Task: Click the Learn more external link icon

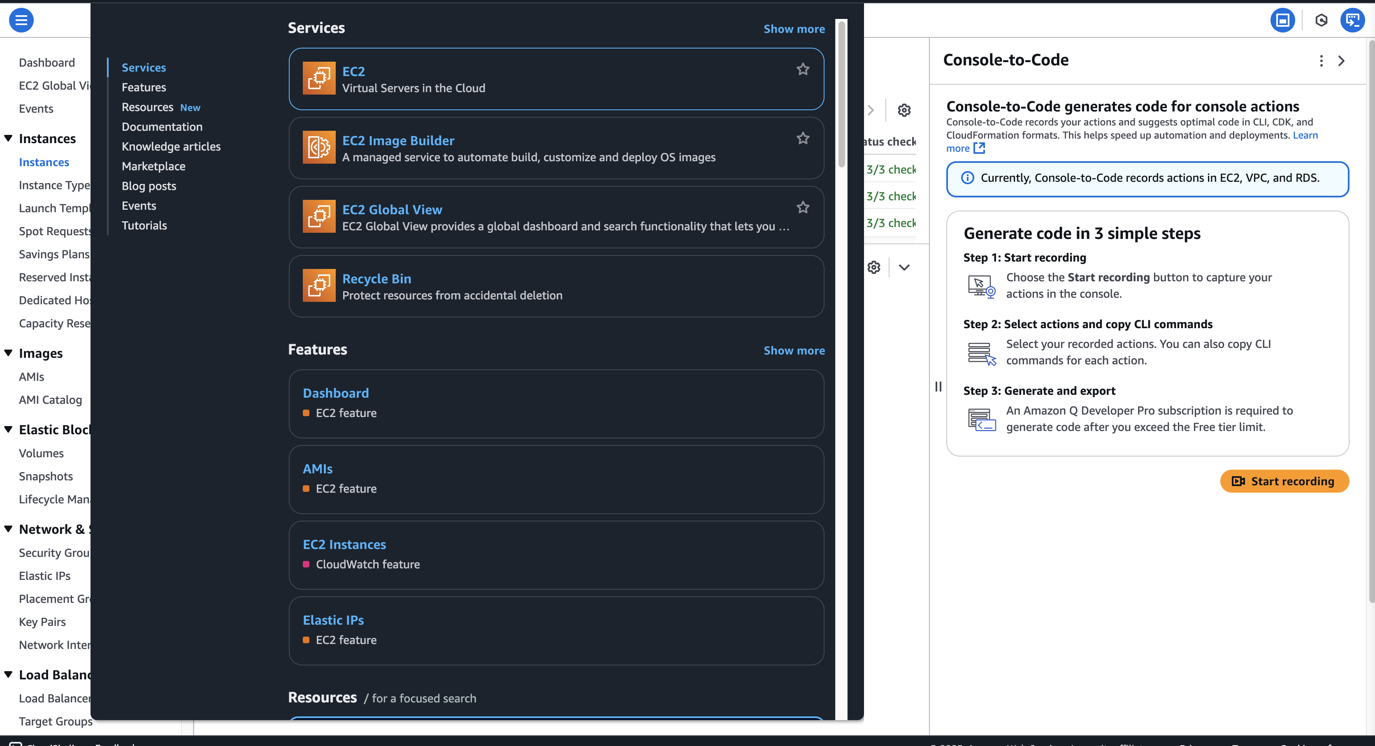Action: click(x=979, y=148)
